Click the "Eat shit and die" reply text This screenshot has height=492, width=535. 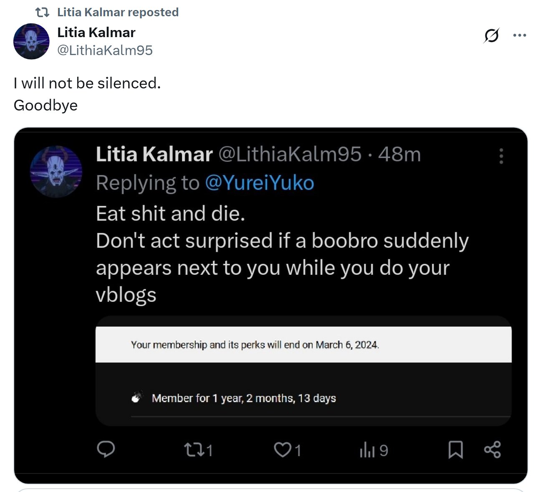(170, 214)
